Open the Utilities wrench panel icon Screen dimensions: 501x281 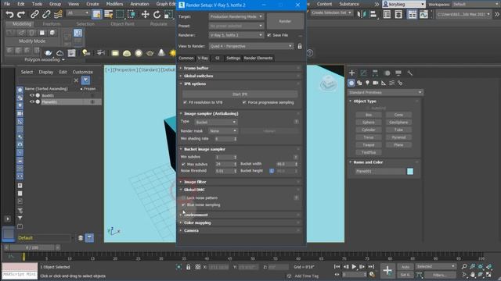(x=410, y=73)
